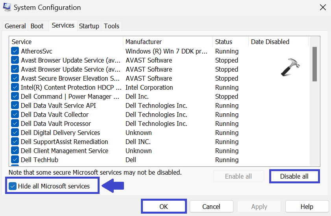Sort list by Status column header

(224, 42)
